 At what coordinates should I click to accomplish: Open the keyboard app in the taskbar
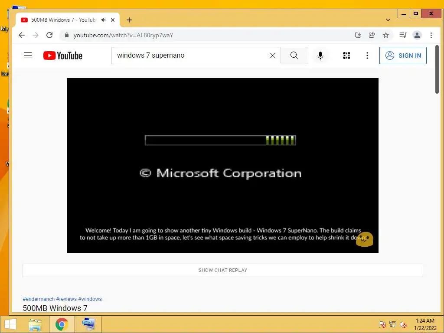pyautogui.click(x=88, y=324)
